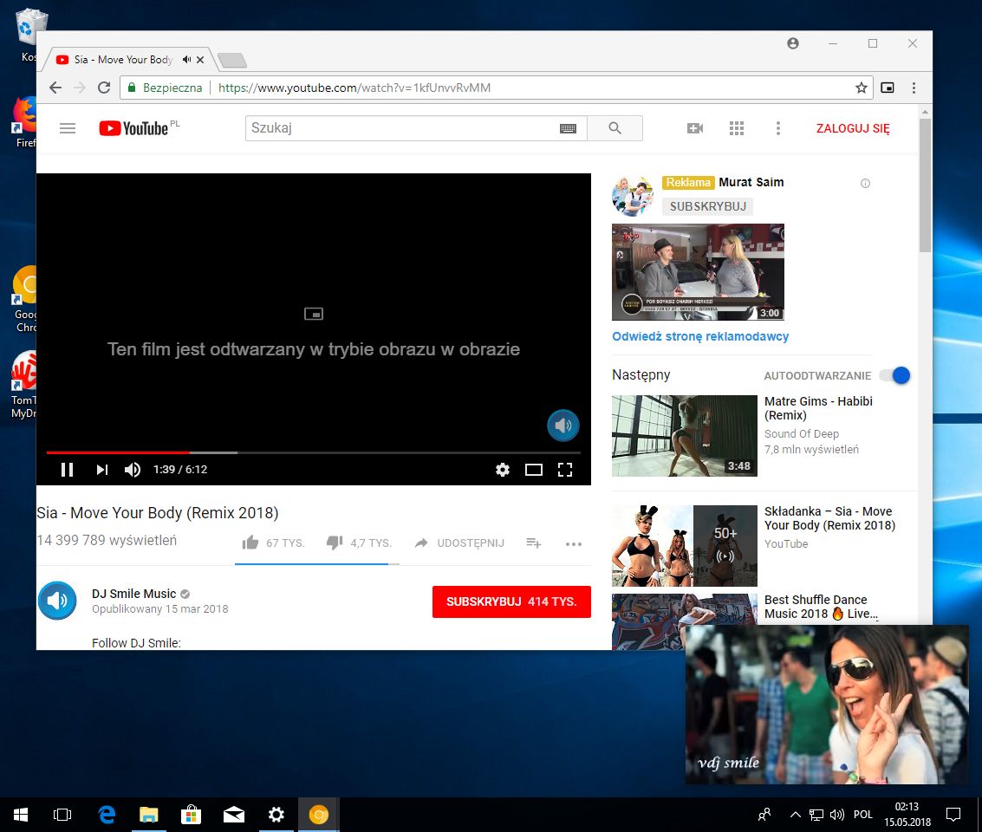Click Zaloguj się to sign in
This screenshot has width=982, height=832.
[852, 128]
